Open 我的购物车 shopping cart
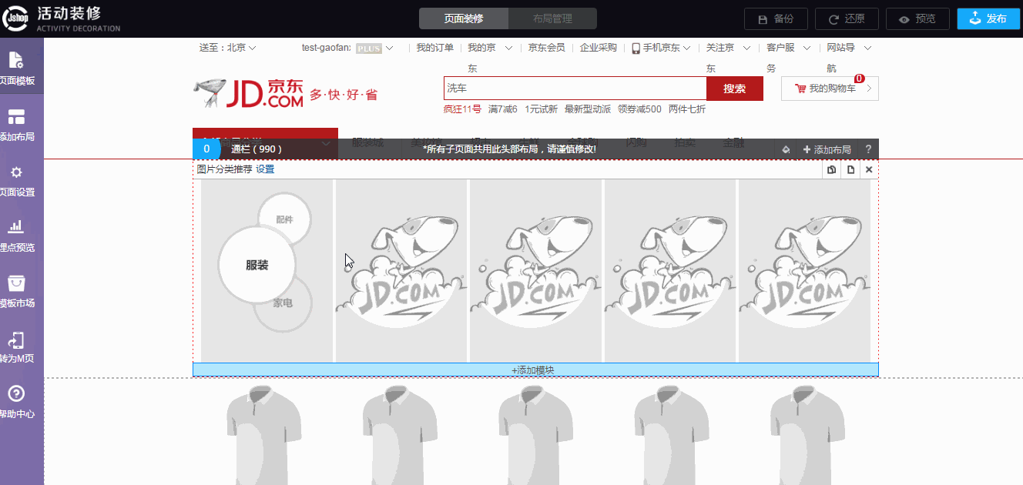 coord(830,89)
